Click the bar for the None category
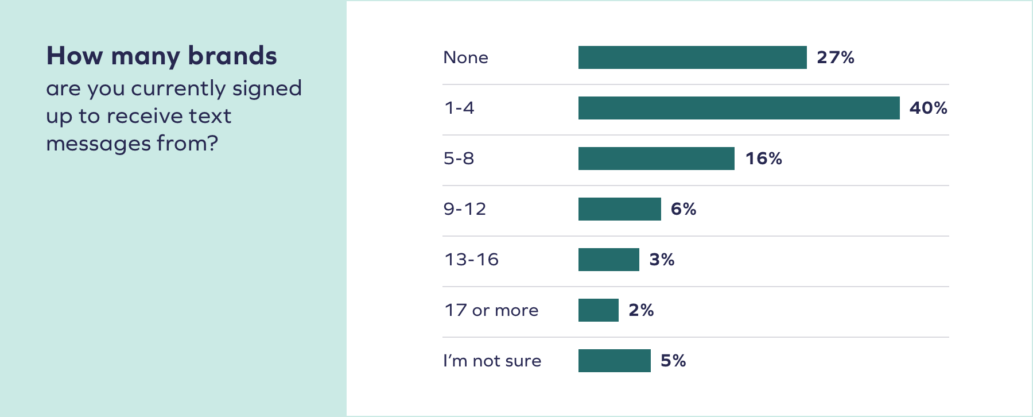 click(692, 57)
